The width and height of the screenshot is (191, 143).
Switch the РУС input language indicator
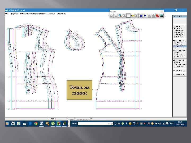pos(172,124)
